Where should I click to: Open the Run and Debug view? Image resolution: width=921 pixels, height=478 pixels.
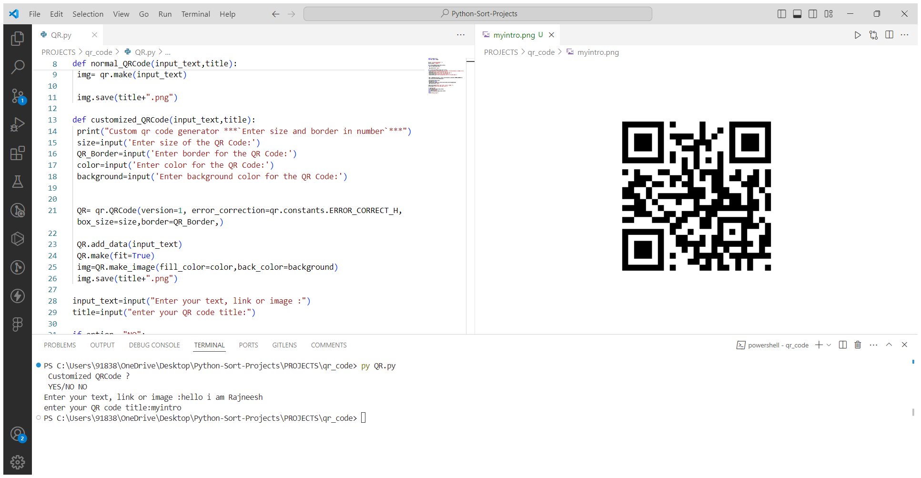click(x=18, y=124)
